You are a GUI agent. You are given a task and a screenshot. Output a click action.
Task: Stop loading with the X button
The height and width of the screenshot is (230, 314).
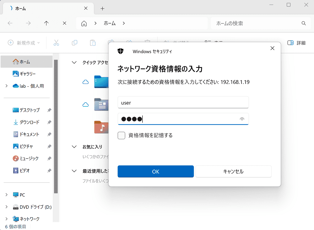(64, 23)
